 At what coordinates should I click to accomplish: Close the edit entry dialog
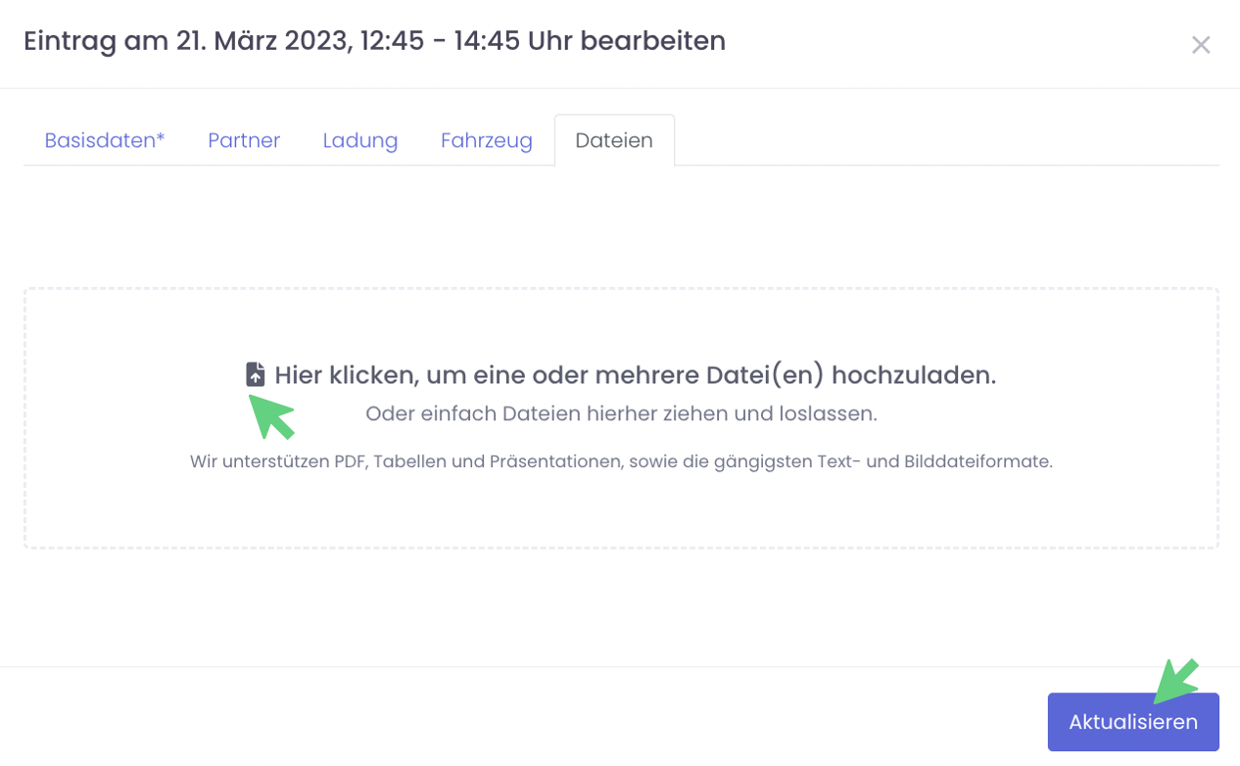pos(1200,45)
